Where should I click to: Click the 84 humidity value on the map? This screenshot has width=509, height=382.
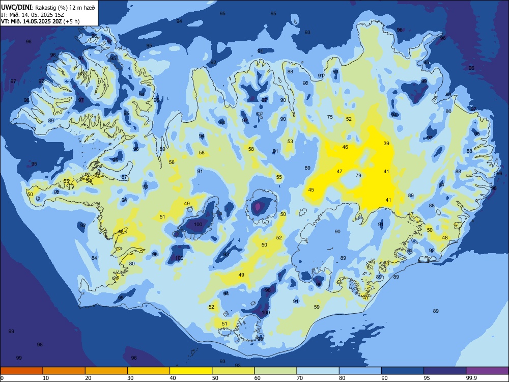94,258
